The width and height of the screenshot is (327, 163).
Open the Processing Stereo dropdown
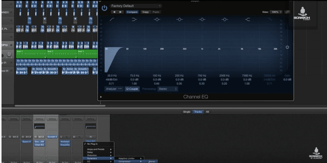pos(168,89)
